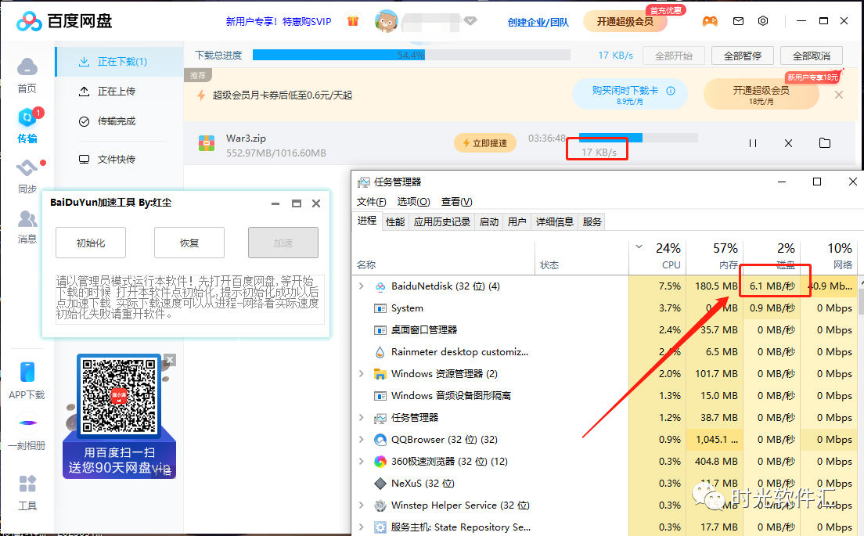Screen dimensions: 864x536
Task: Open the hexagon settings icon in header
Action: [763, 21]
